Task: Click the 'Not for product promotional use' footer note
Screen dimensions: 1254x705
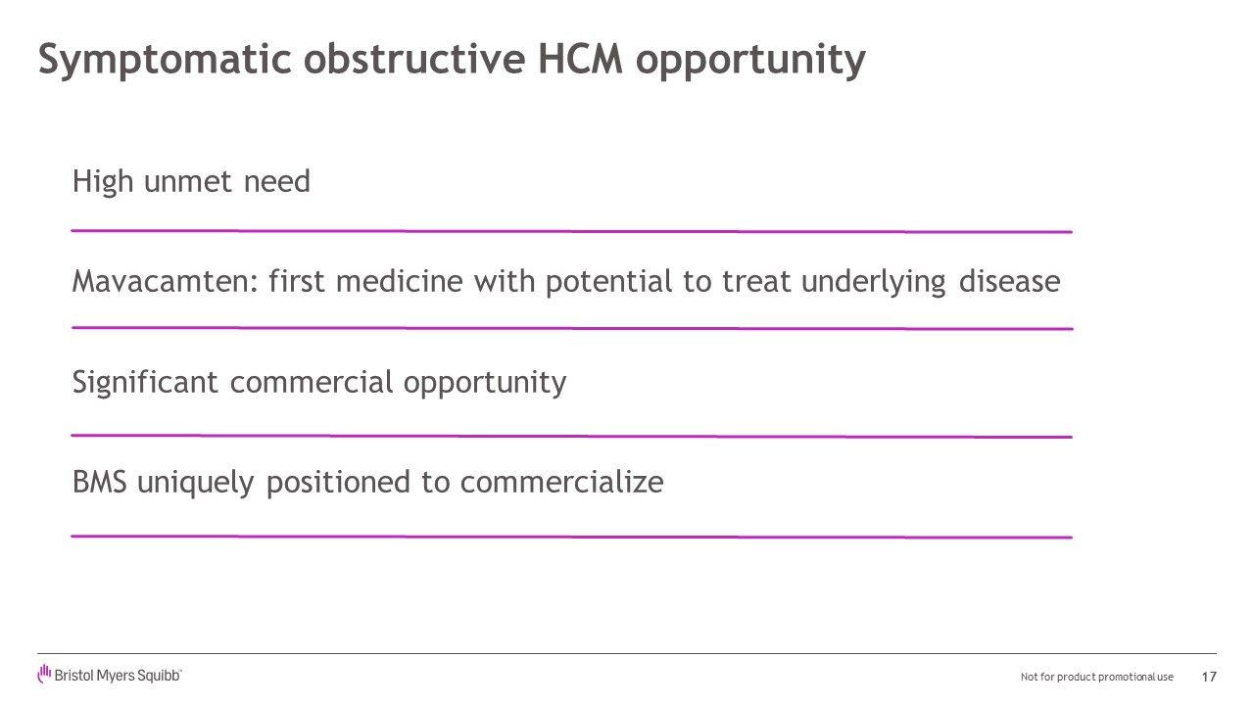Action: pos(1096,678)
